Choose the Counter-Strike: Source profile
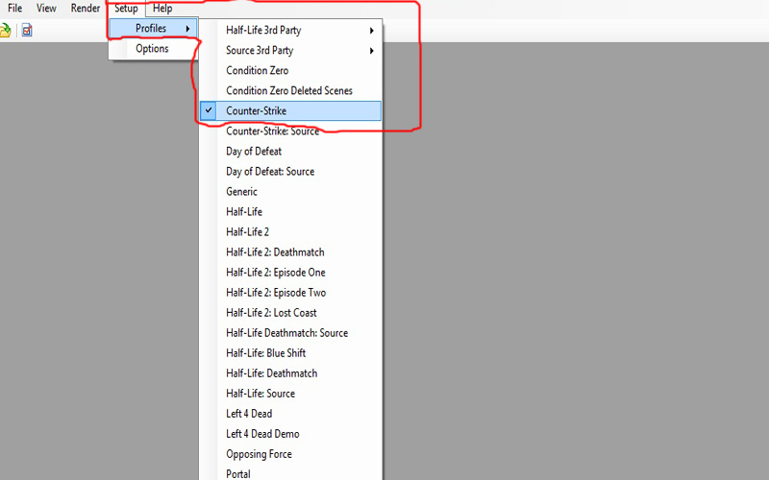This screenshot has width=769, height=480. tap(290, 131)
